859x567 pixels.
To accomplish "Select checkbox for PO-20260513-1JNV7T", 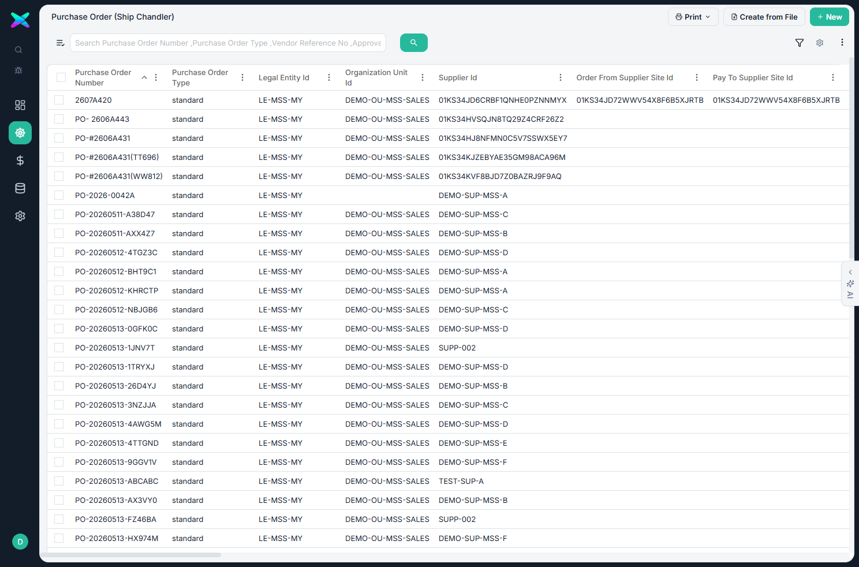I will [x=59, y=348].
